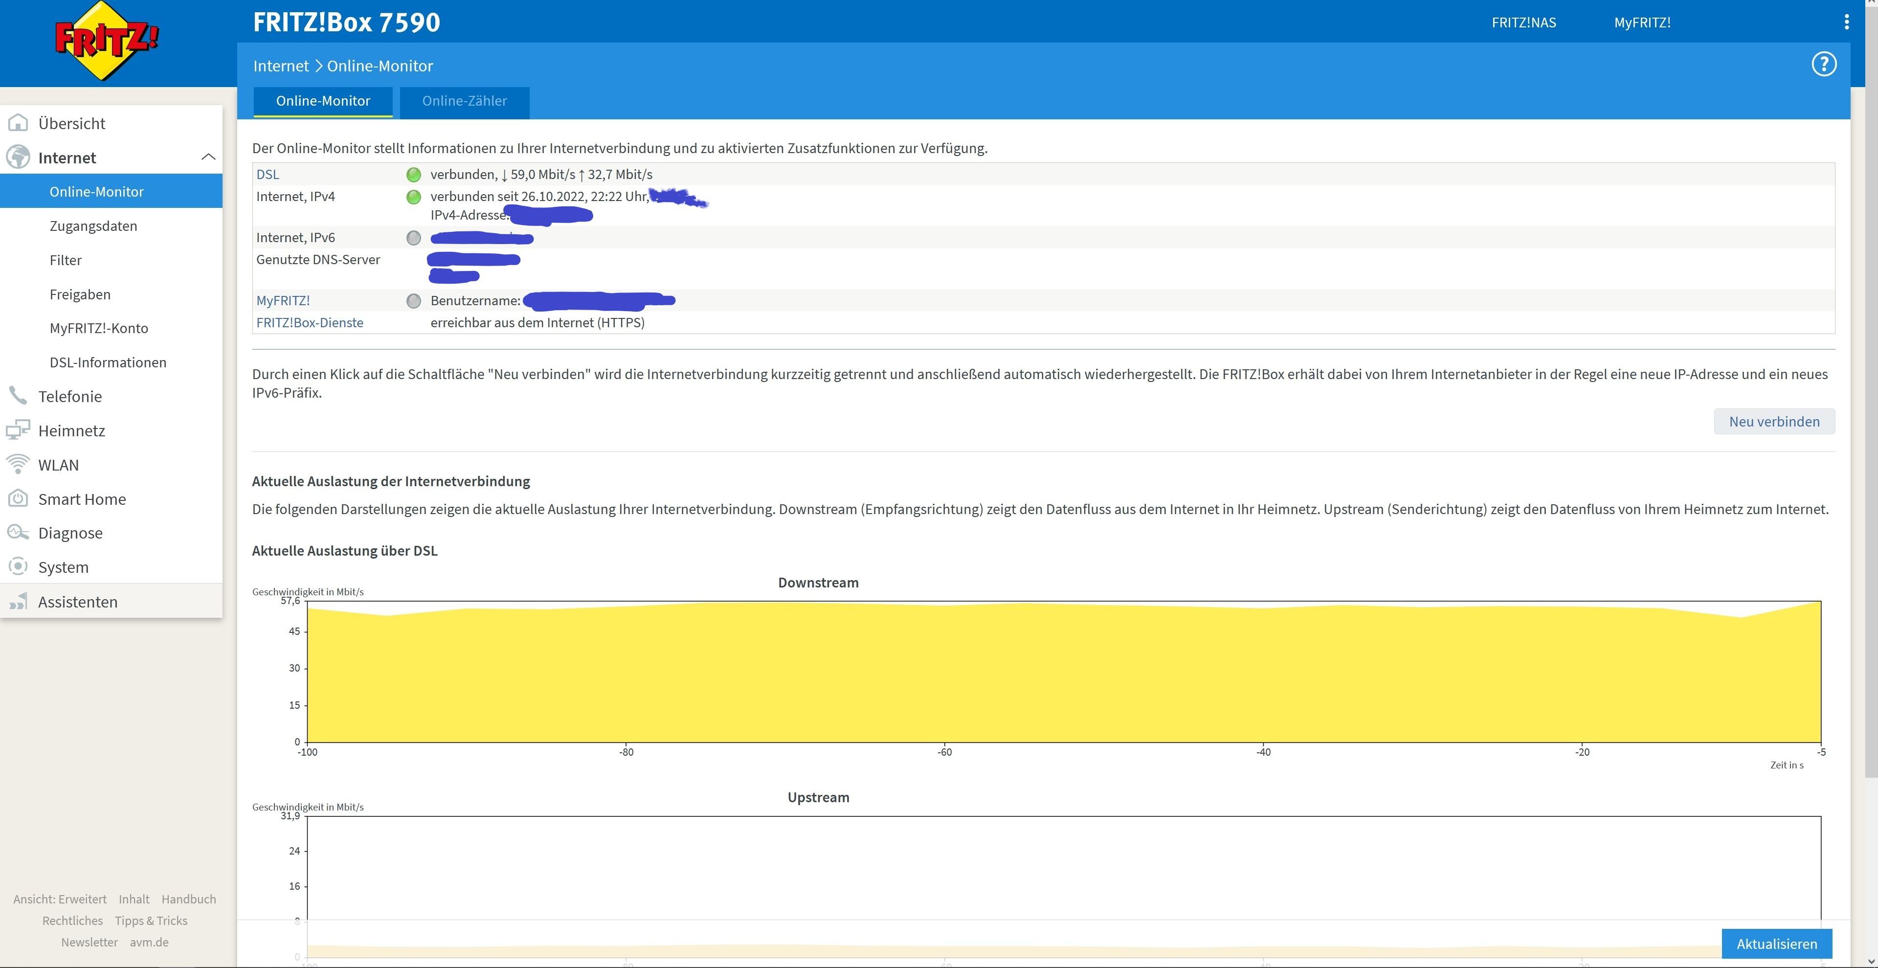1878x968 pixels.
Task: Open DSL-Informationen in the sidebar
Action: (108, 362)
